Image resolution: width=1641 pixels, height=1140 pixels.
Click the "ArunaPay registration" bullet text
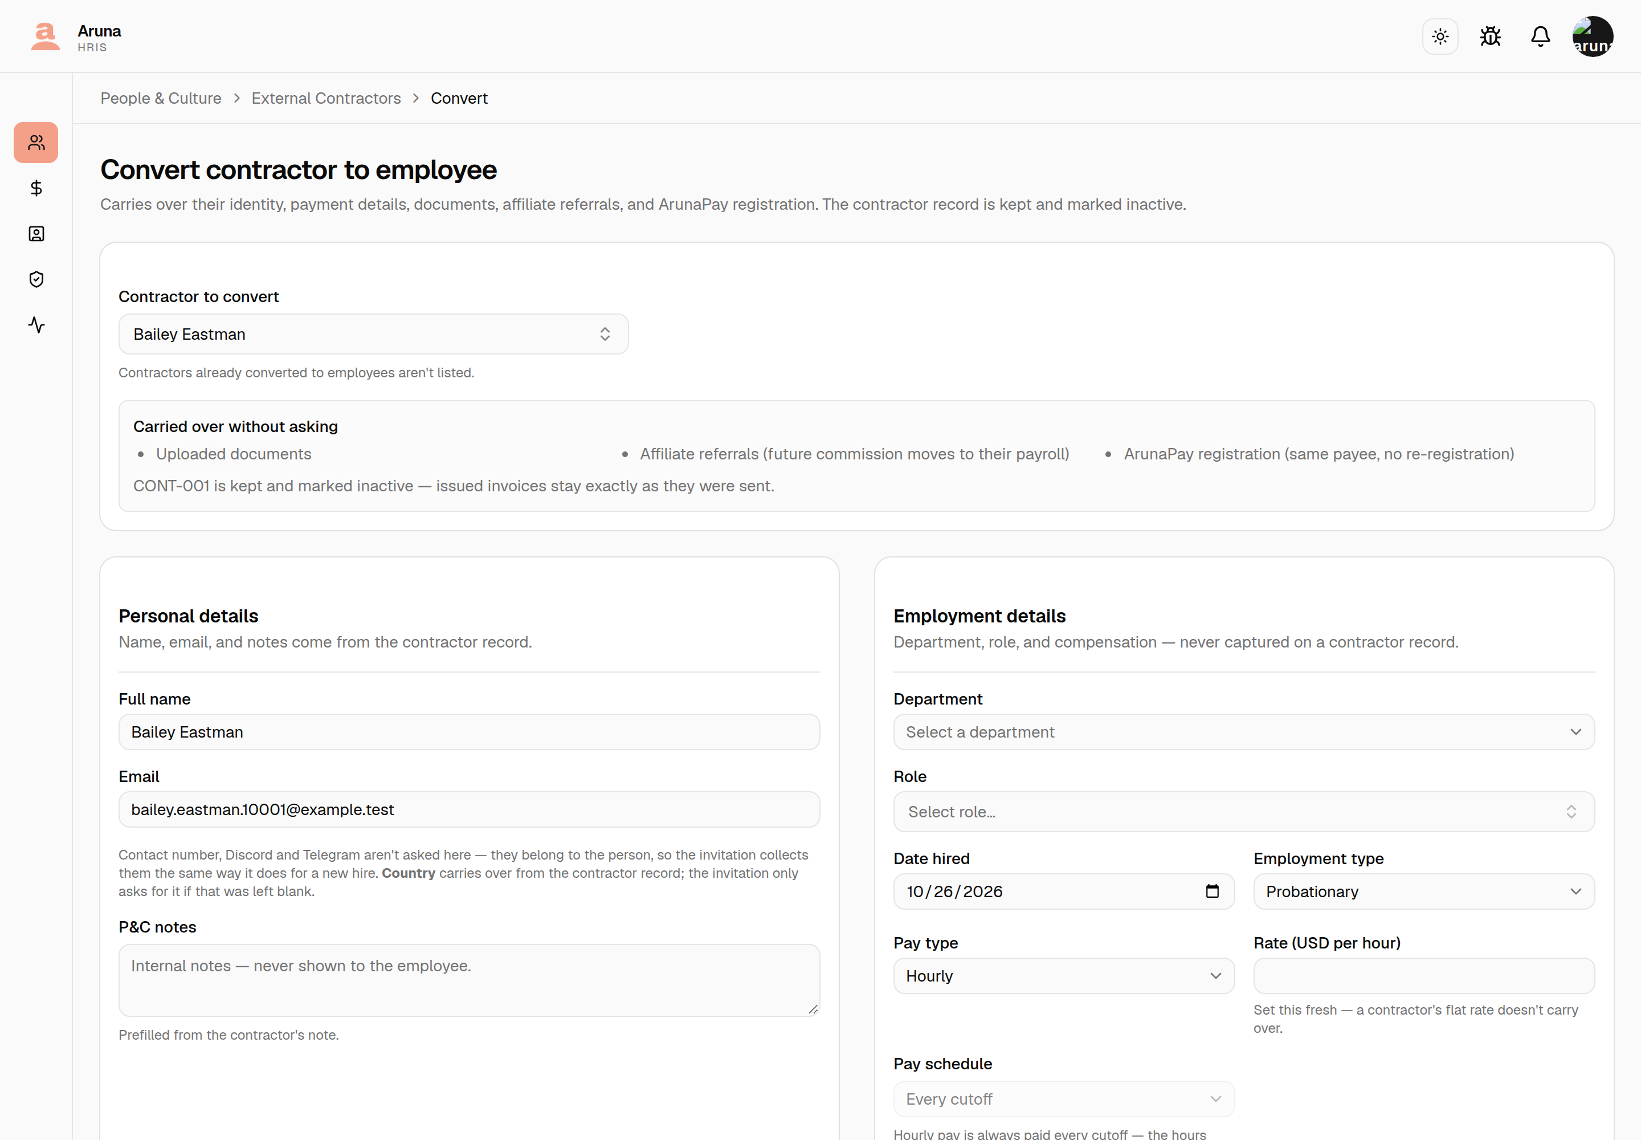[x=1319, y=454]
